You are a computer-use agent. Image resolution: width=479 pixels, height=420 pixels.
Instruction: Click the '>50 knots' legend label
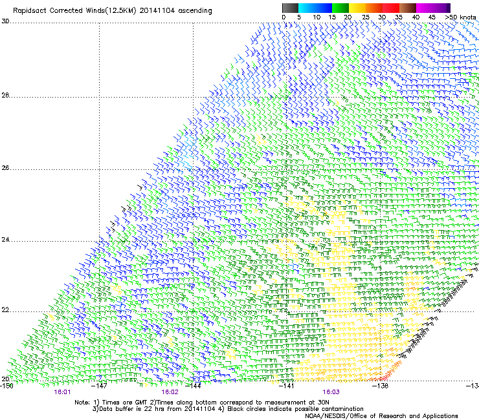click(460, 17)
